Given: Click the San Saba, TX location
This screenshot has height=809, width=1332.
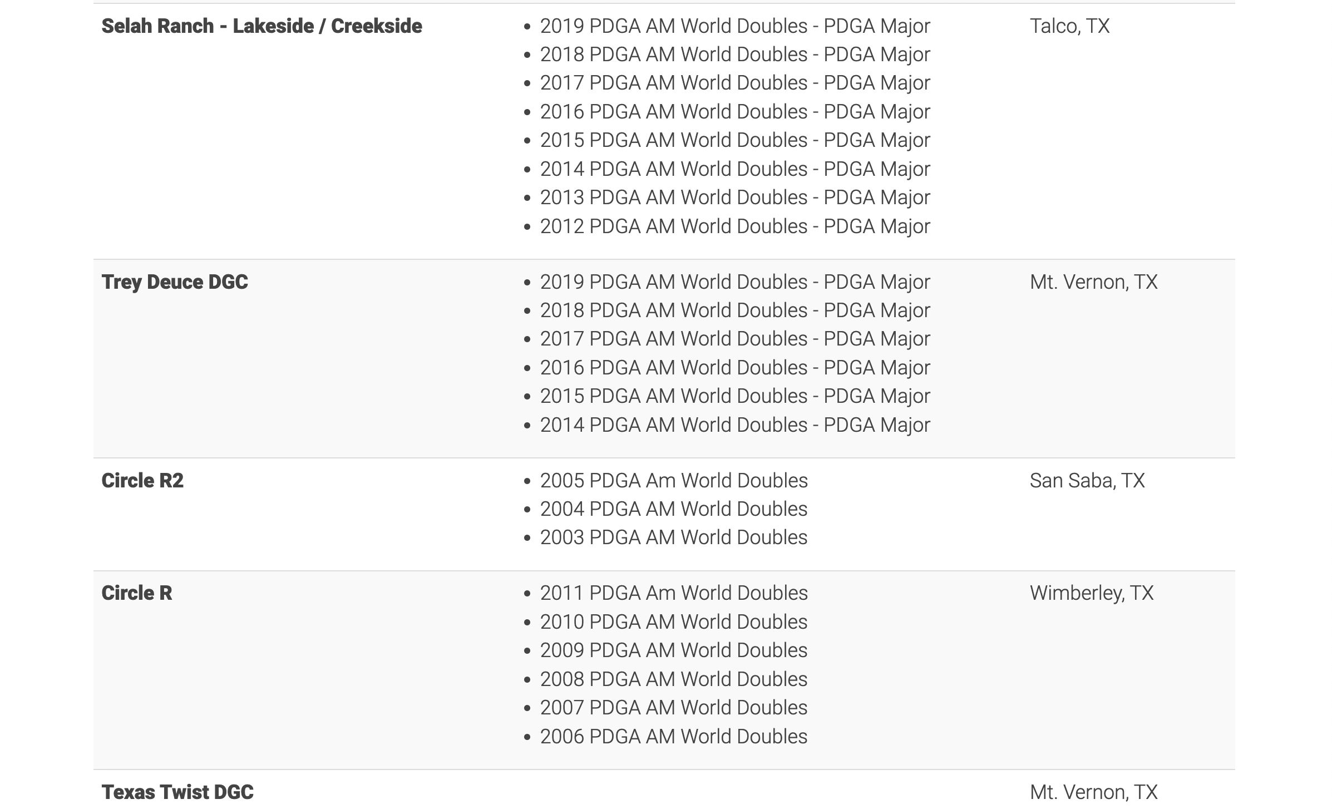Looking at the screenshot, I should click(x=1087, y=481).
